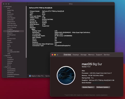Select Controller in the sidebar
This screenshot has width=125, height=99.
(x=10, y=20)
